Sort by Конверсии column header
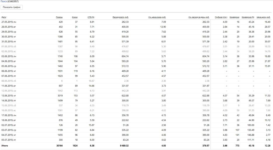273x150 pixels. 234,17
